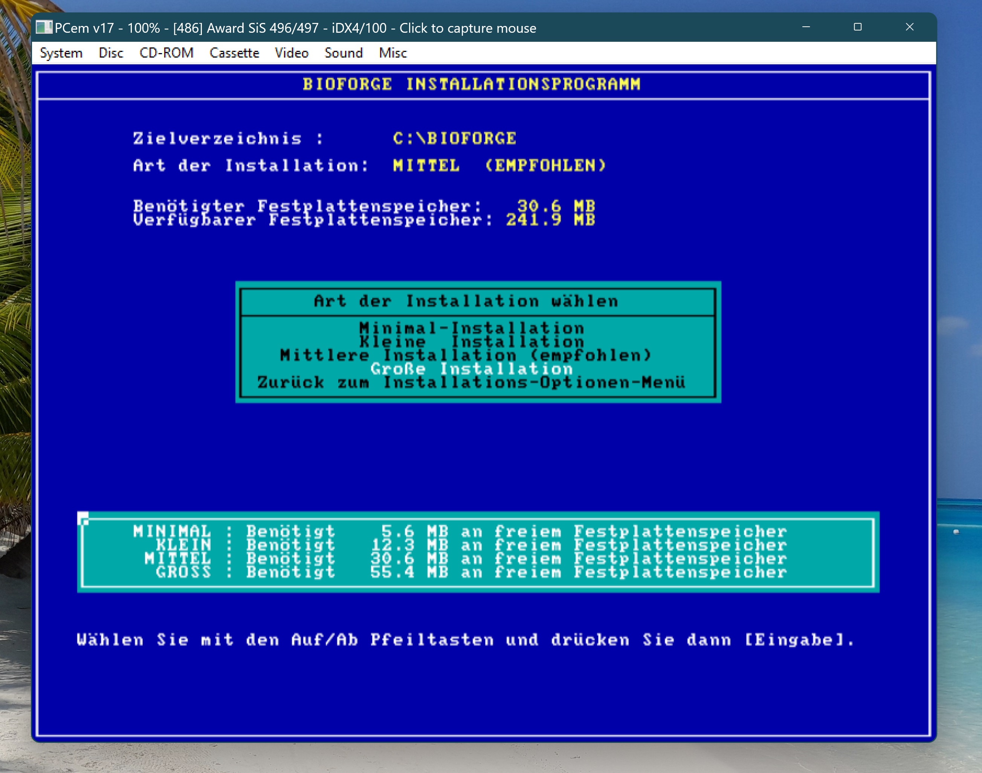Viewport: 982px width, 773px height.
Task: Open the Cassette menu
Action: pyautogui.click(x=234, y=53)
